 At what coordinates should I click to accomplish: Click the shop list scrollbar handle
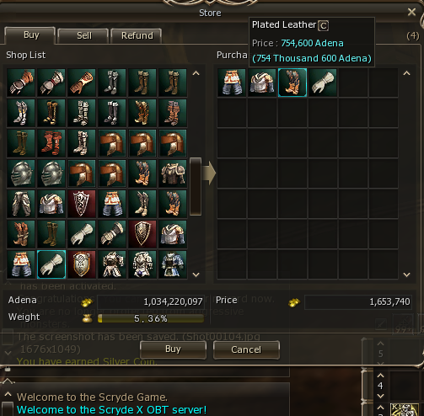coord(196,187)
